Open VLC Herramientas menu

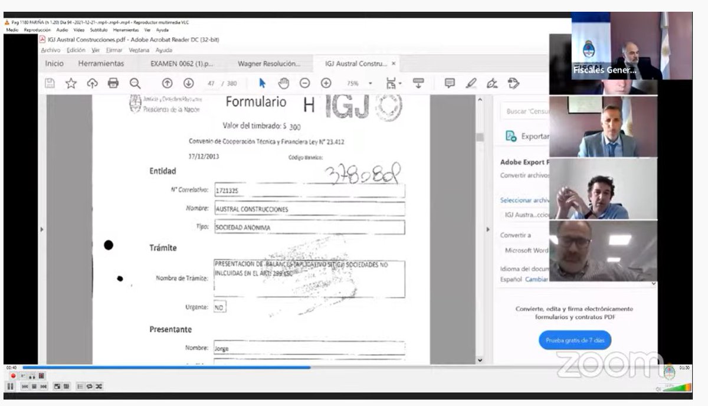[126, 30]
